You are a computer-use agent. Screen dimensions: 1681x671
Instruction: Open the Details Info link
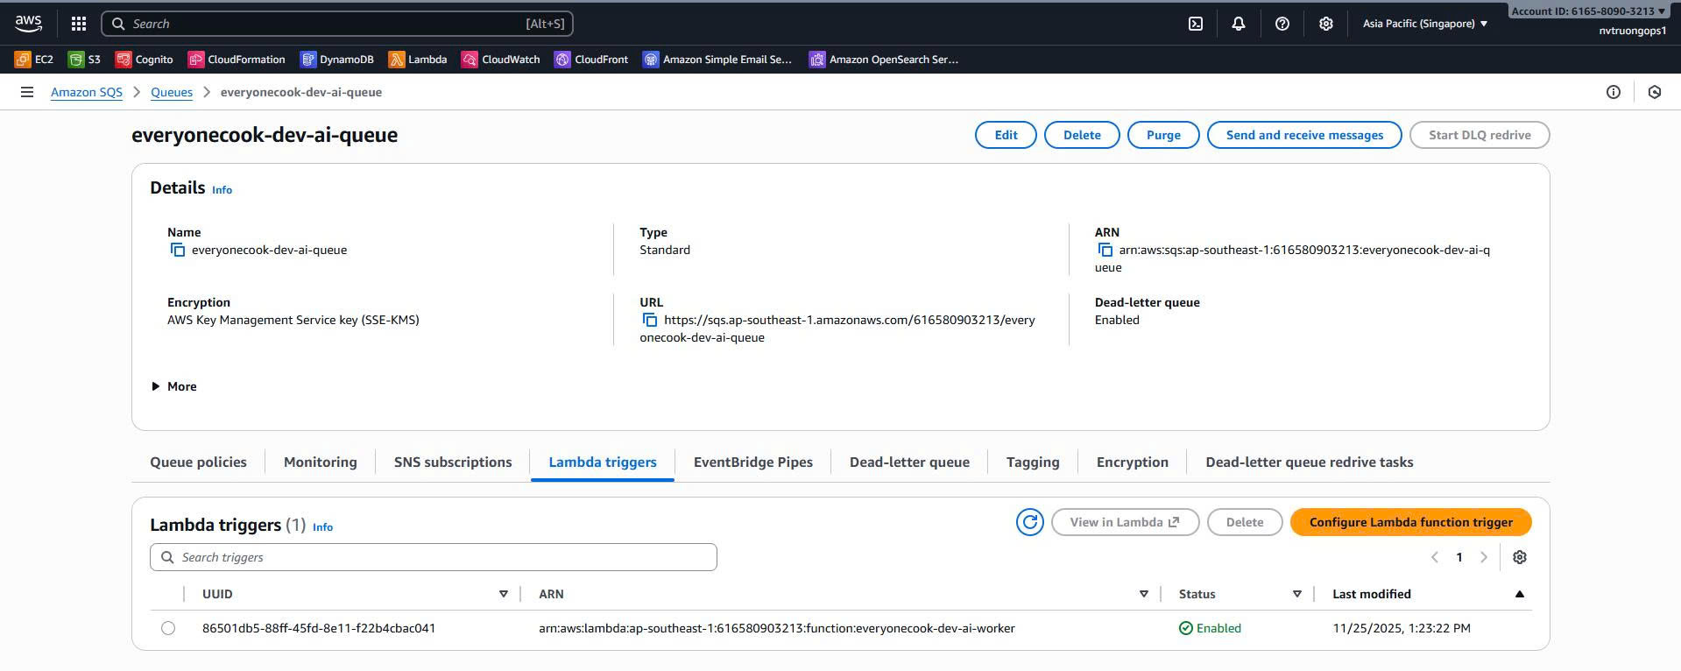tap(222, 189)
